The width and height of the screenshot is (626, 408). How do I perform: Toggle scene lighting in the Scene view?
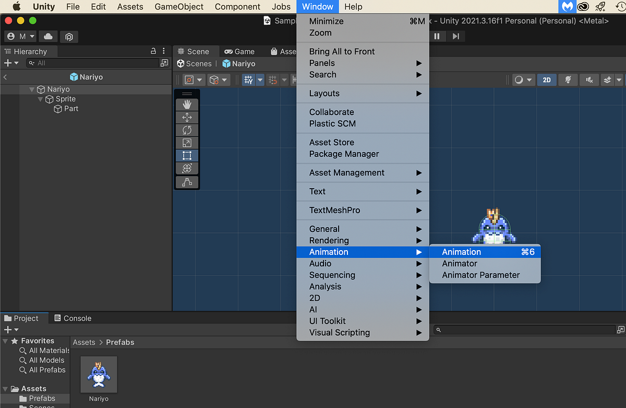click(x=568, y=80)
